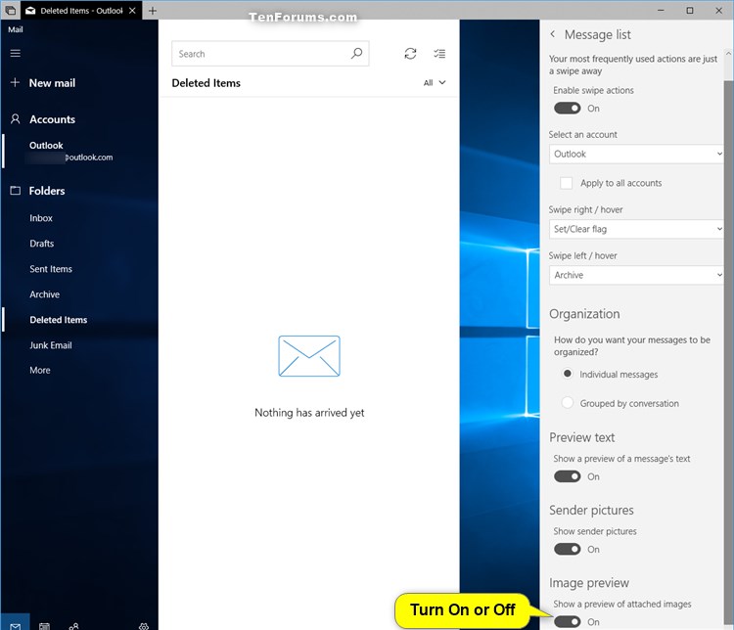Viewport: 734px width, 630px height.
Task: Open the Swipe left / hover dropdown
Action: click(x=636, y=275)
